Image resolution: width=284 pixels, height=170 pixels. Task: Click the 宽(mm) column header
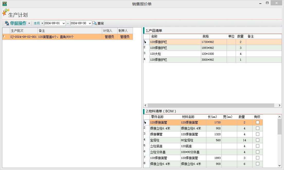229,117
